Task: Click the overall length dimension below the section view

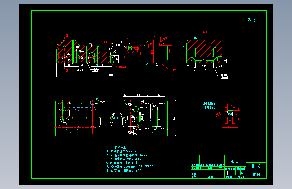Action: coord(111,75)
